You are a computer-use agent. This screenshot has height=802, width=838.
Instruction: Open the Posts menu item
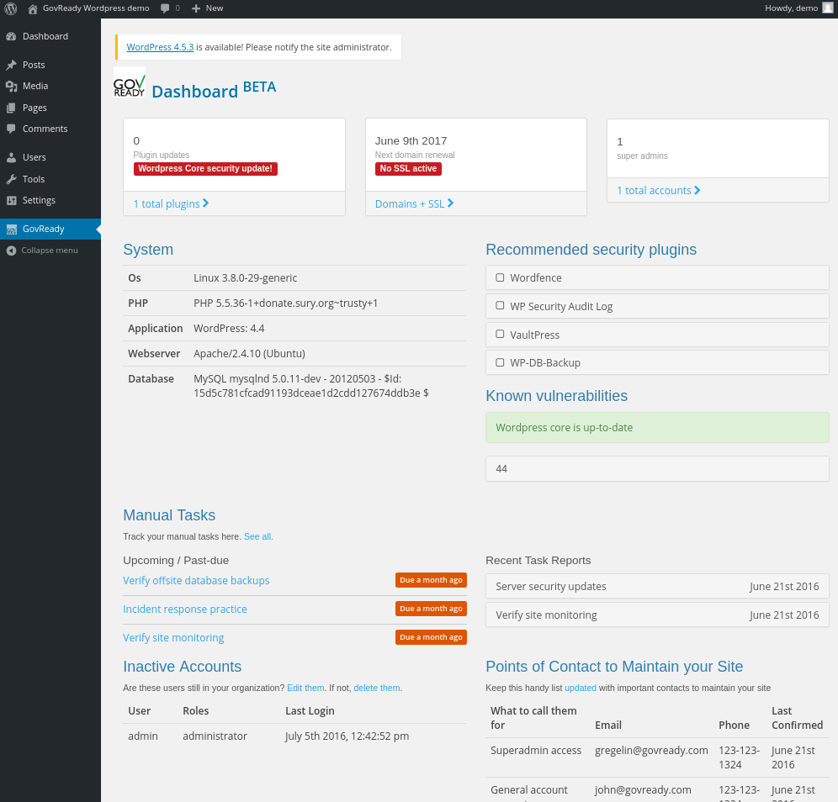tap(50, 65)
